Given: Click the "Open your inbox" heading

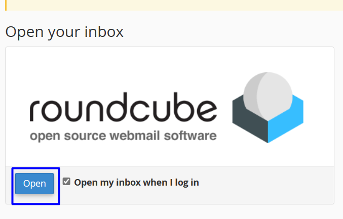Looking at the screenshot, I should [64, 32].
